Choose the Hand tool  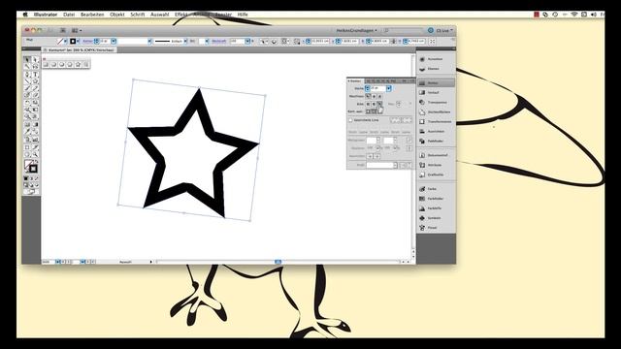click(27, 154)
